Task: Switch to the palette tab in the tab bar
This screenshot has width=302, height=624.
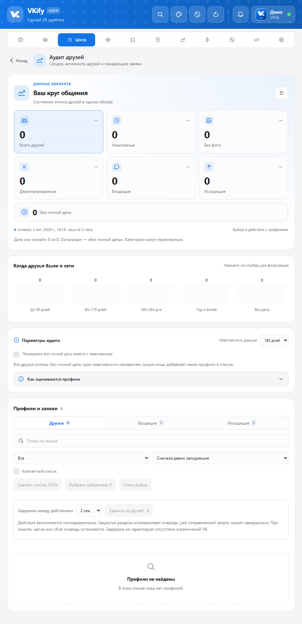Action: 21,40
